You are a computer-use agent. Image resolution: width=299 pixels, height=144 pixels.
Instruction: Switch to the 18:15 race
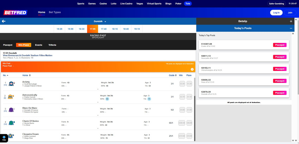pyautogui.click(x=115, y=29)
